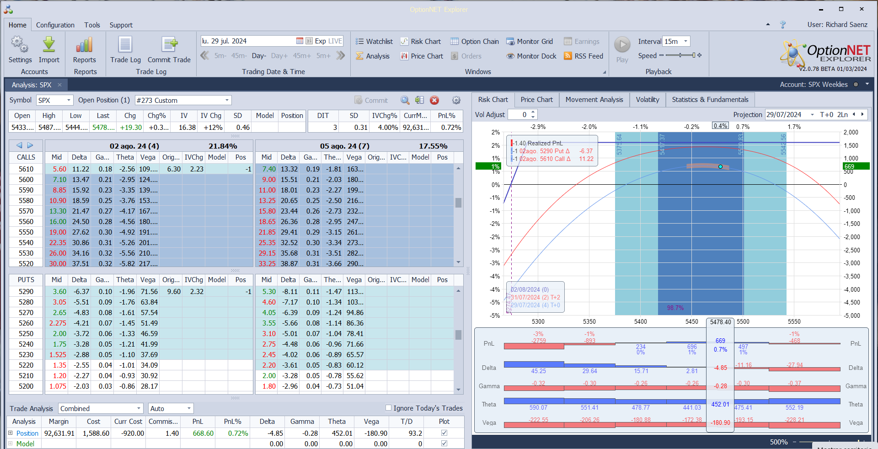Toggle Plot checkbox for Position row
The image size is (878, 449).
[x=444, y=433]
